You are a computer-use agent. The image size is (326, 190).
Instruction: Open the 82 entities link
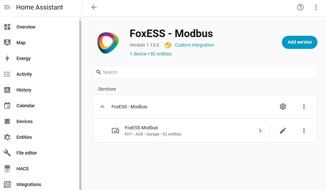point(161,54)
